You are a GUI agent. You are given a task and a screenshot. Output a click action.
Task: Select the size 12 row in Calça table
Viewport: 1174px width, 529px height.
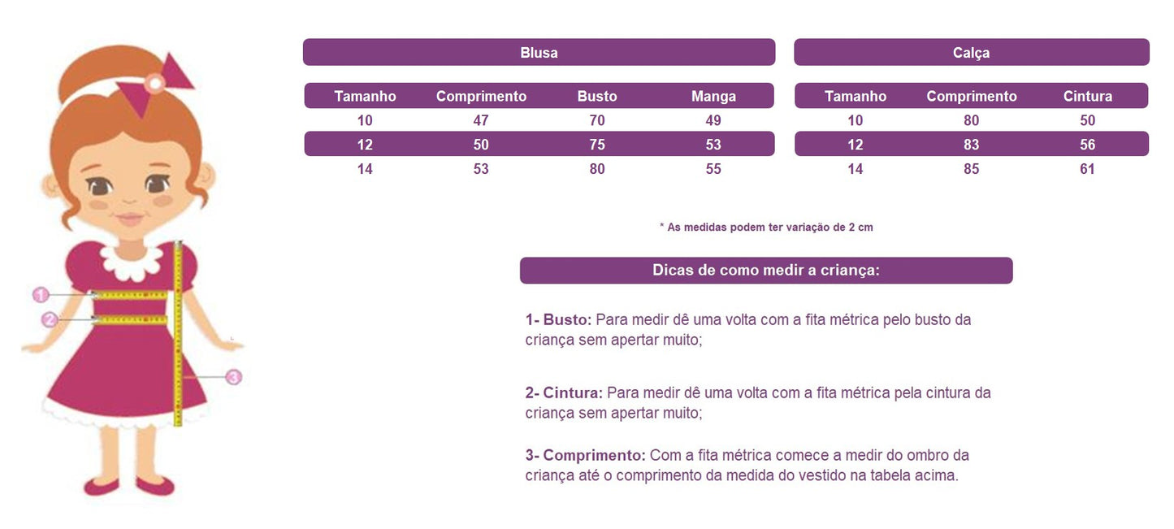(x=972, y=144)
